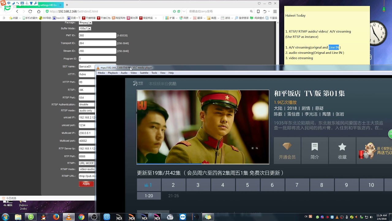Open the RTMP URL MODE dropdown
The width and height of the screenshot is (392, 221).
87,163
